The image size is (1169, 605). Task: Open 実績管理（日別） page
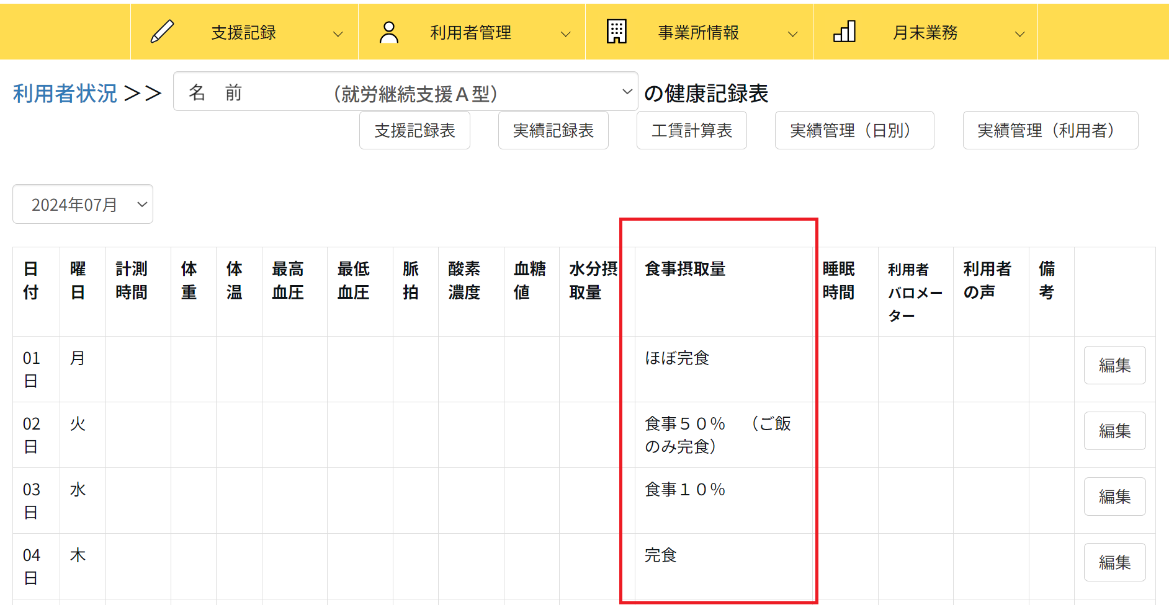(854, 130)
